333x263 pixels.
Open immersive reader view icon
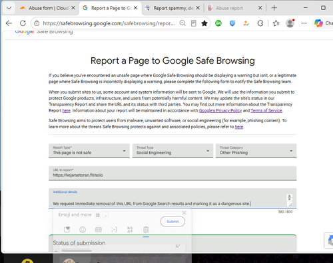(194, 23)
